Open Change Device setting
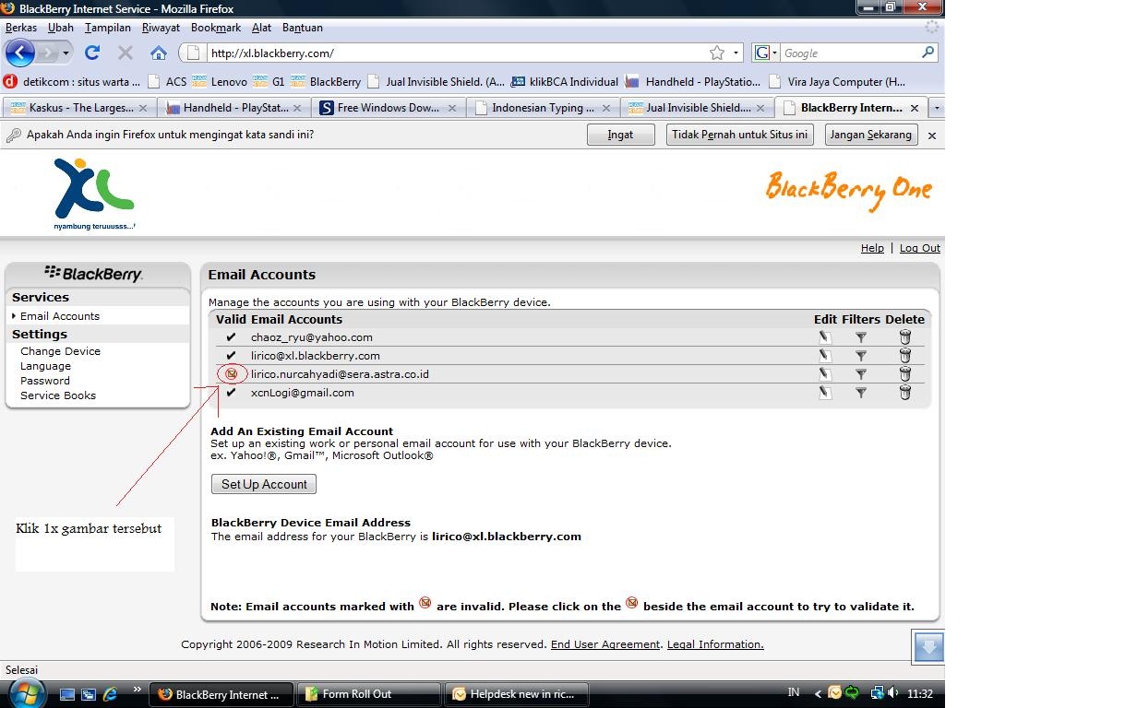Screen dimensions: 1137x708 point(60,351)
